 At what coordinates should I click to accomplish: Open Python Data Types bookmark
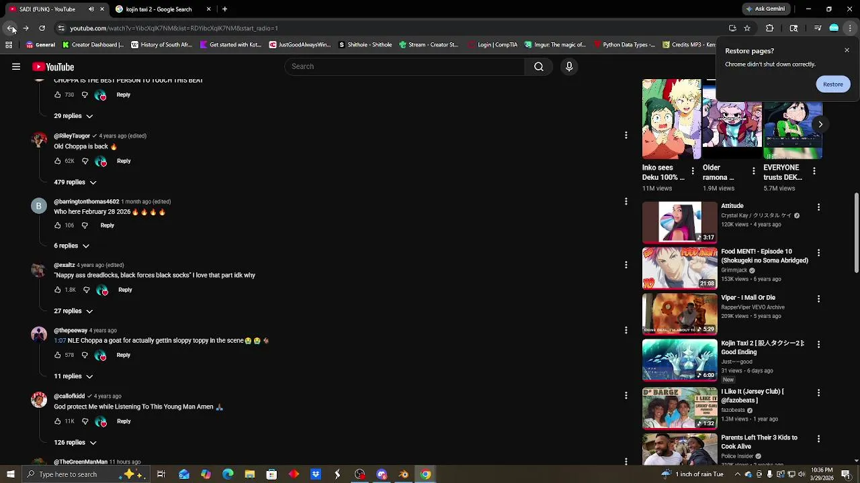click(624, 45)
